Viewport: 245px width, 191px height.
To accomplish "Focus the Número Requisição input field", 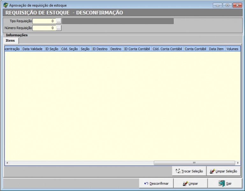I will [x=44, y=28].
